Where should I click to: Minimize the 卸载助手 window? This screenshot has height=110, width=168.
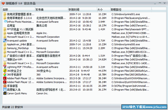tap(155, 4)
